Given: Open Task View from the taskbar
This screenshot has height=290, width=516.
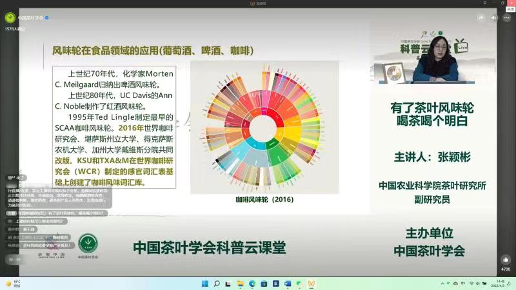Looking at the screenshot, I should pyautogui.click(x=228, y=283).
